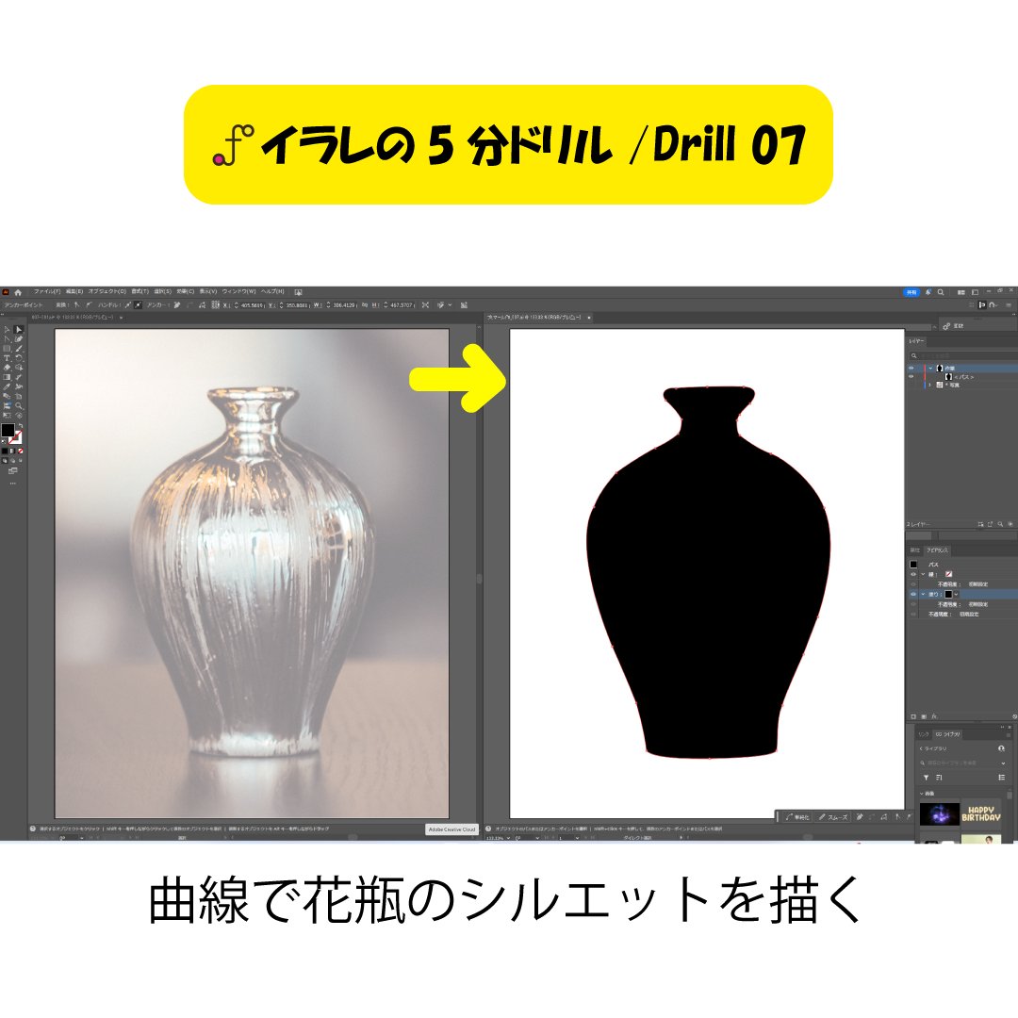Toggle visibility of stroke in Appearance panel
This screenshot has height=1018, width=1018.
(913, 574)
